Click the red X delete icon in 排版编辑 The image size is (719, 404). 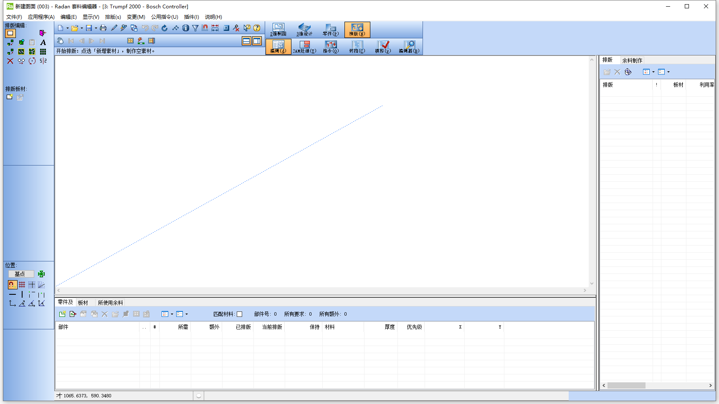[x=10, y=61]
